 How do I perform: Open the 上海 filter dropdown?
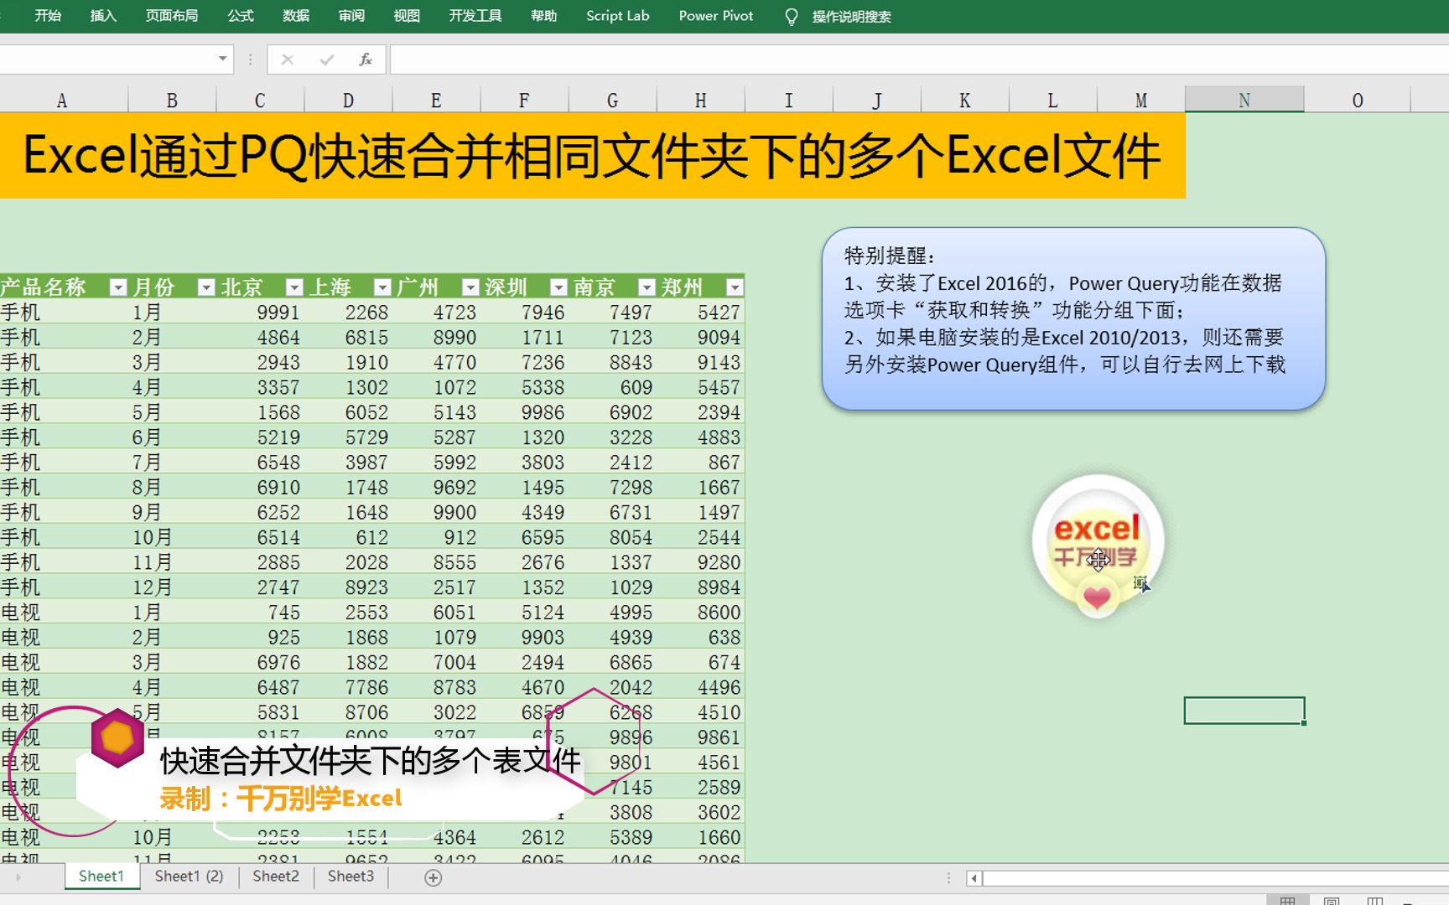point(382,287)
